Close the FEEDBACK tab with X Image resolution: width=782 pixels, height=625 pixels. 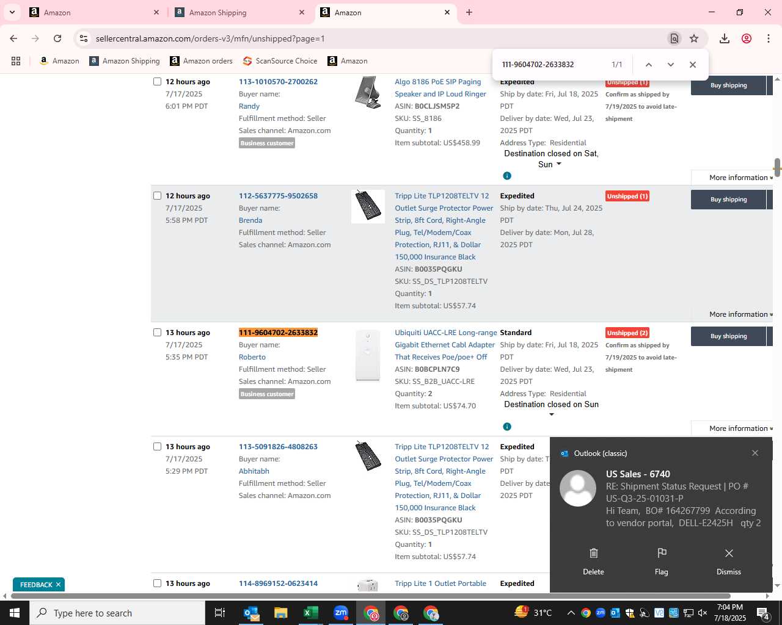(x=58, y=585)
